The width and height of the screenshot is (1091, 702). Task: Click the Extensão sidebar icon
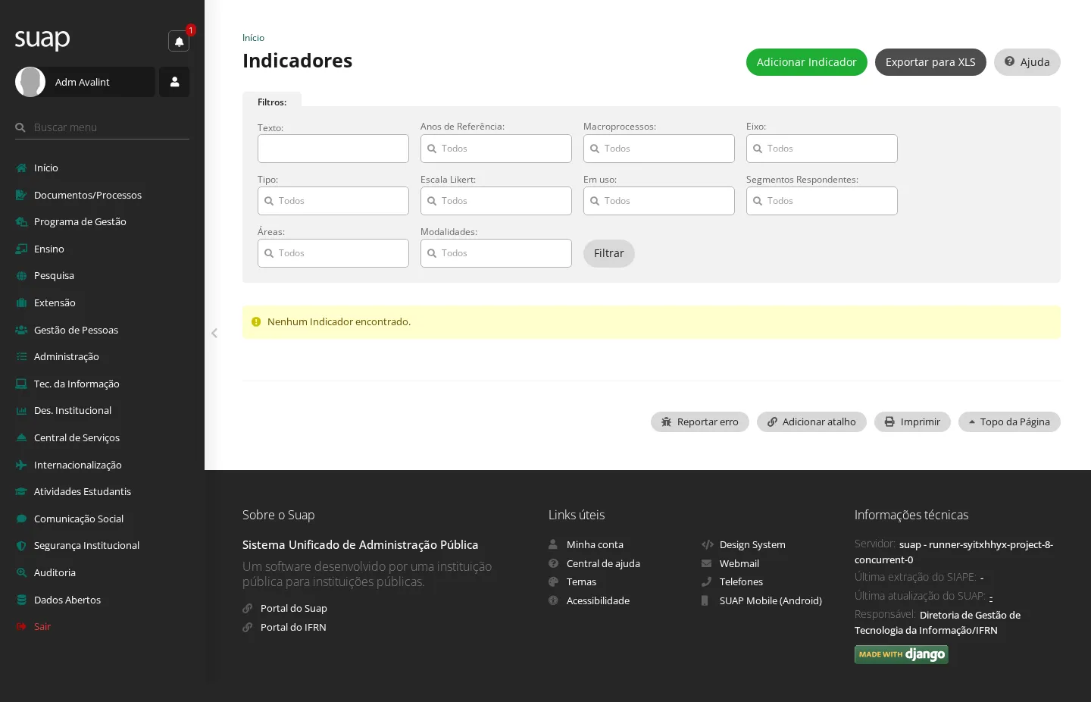click(x=21, y=302)
